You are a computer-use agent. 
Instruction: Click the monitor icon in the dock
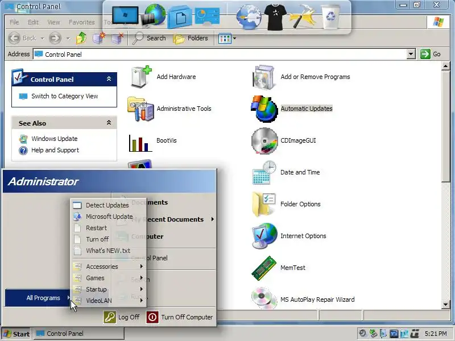pyautogui.click(x=125, y=16)
